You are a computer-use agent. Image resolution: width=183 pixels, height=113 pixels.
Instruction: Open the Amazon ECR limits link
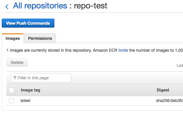click(x=123, y=50)
